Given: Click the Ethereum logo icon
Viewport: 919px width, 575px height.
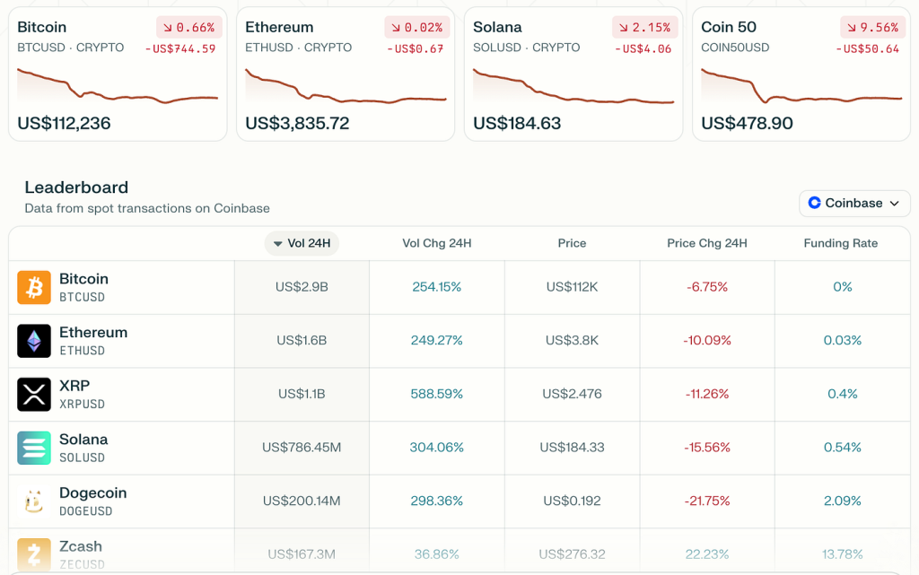Looking at the screenshot, I should point(34,341).
